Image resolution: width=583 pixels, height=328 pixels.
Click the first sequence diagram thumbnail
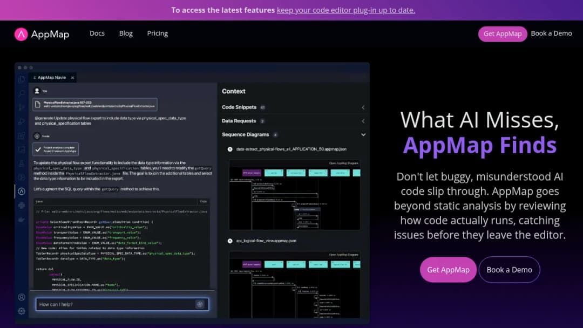tap(295, 195)
